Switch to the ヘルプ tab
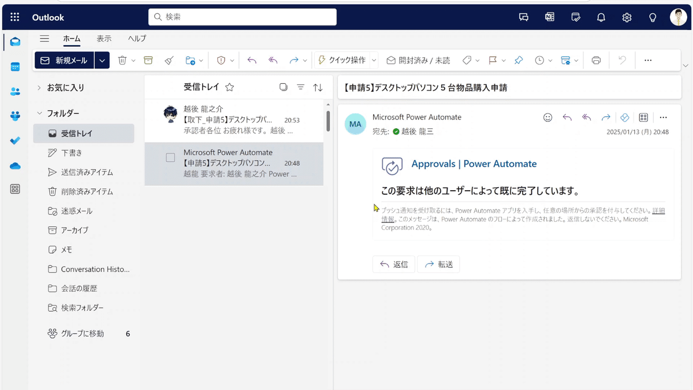 (x=137, y=39)
